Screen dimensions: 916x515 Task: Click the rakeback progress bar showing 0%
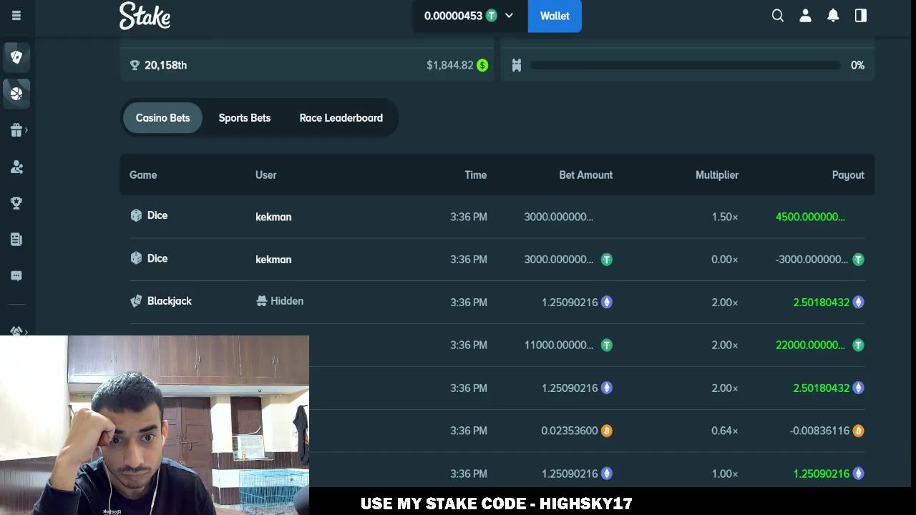[x=686, y=65]
